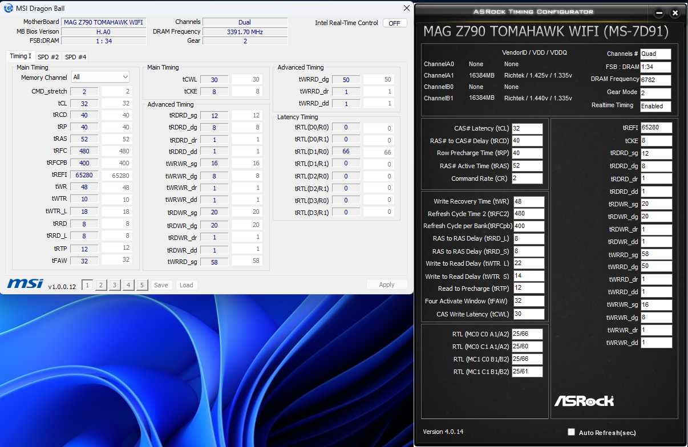
Task: Click the Save button in MSI Dragon Ball
Action: tap(161, 285)
